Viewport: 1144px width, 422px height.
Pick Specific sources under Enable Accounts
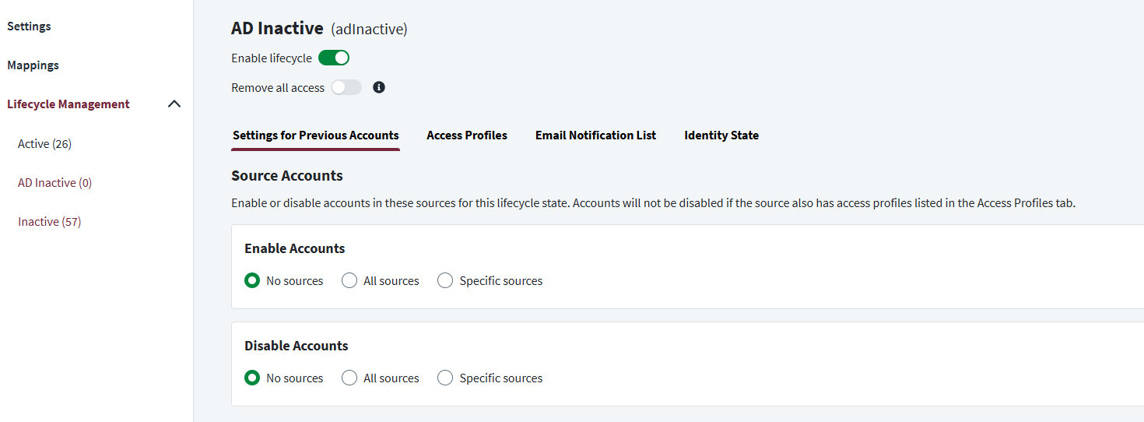[x=445, y=280]
